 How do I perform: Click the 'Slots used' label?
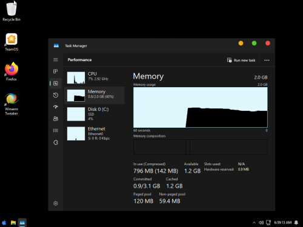(x=212, y=164)
